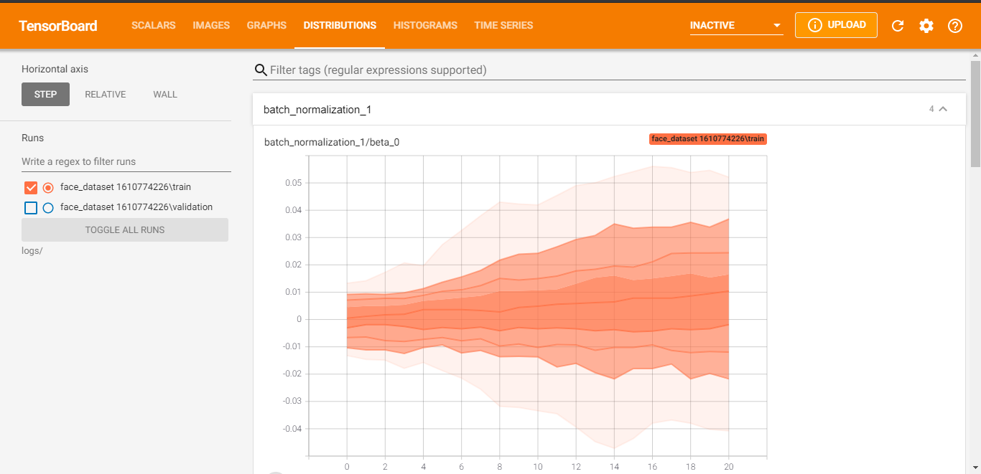Collapse the batch_normalization_1 section chevron

click(x=944, y=109)
